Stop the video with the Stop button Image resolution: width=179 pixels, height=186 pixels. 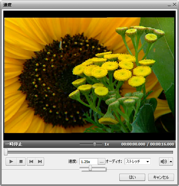(21, 161)
